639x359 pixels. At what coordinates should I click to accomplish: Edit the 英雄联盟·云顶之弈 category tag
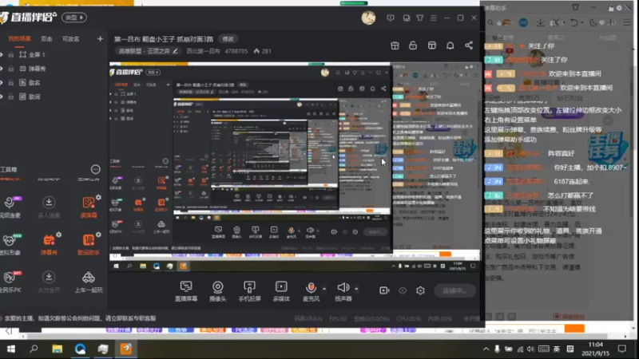pos(148,51)
